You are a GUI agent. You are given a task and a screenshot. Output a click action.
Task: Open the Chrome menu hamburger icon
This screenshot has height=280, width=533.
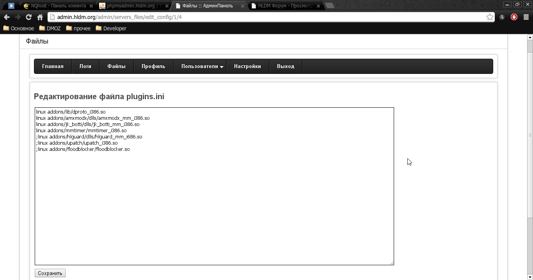[525, 17]
